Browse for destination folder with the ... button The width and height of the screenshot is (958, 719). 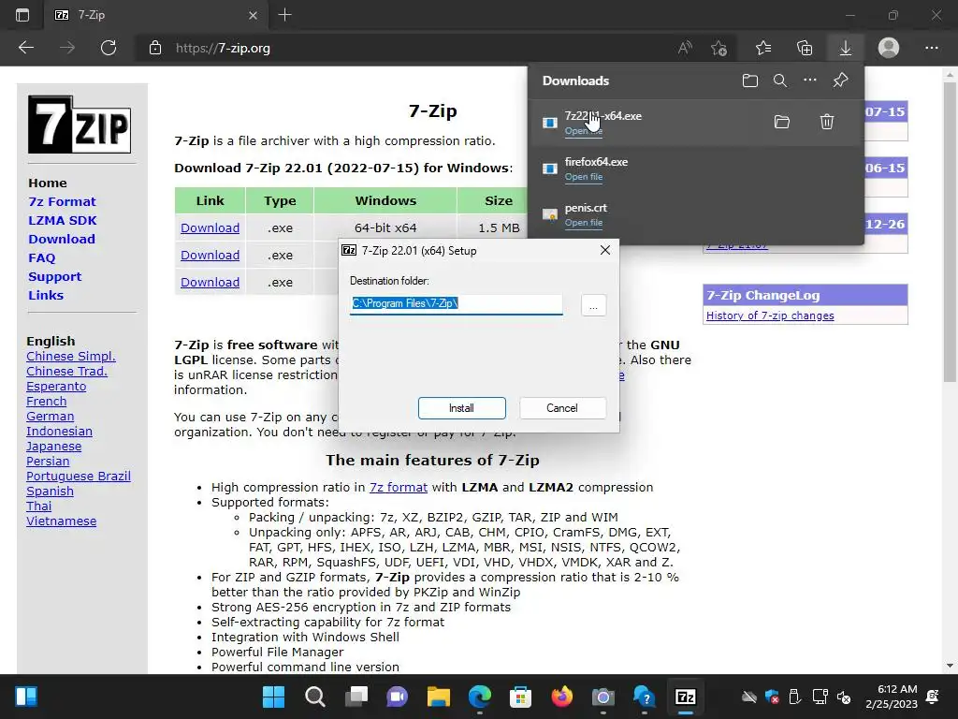point(593,305)
